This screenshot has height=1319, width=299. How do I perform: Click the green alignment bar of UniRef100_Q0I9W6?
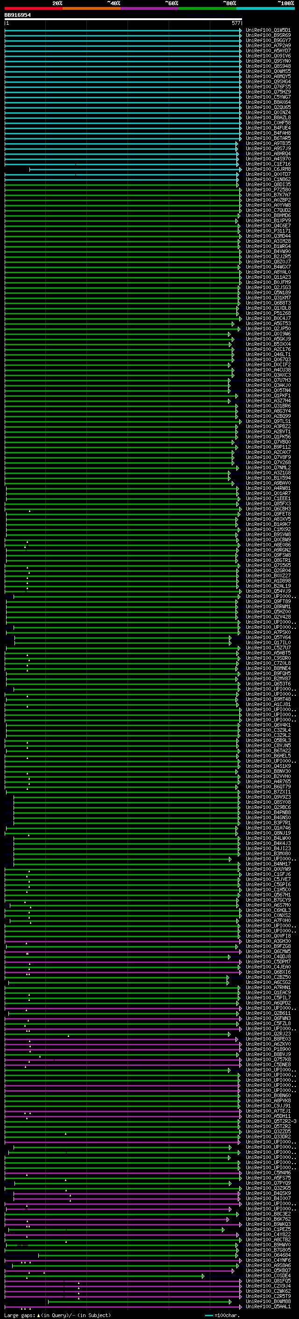[x=118, y=334]
